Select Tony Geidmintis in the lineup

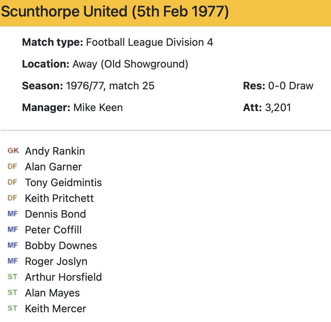click(63, 182)
